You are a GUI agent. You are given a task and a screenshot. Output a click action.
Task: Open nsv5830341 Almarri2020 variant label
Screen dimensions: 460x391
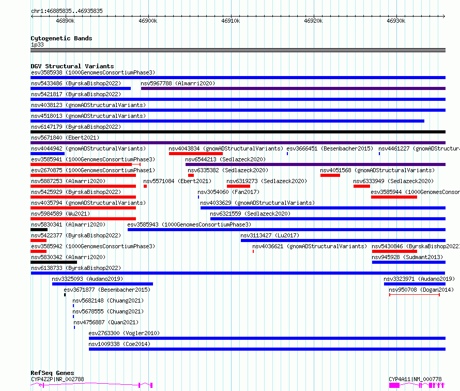[68, 224]
